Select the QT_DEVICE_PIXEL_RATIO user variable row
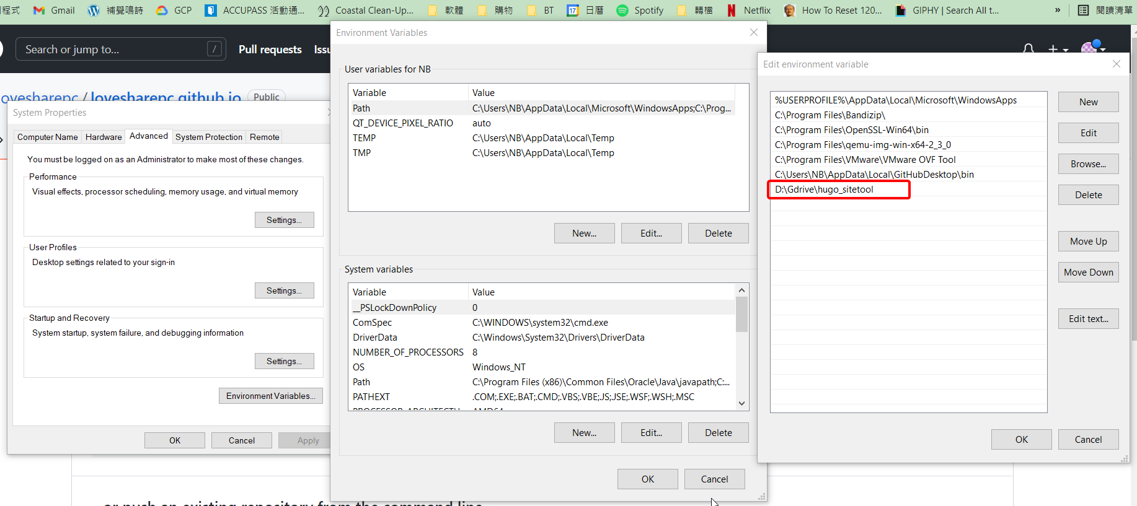 (403, 123)
